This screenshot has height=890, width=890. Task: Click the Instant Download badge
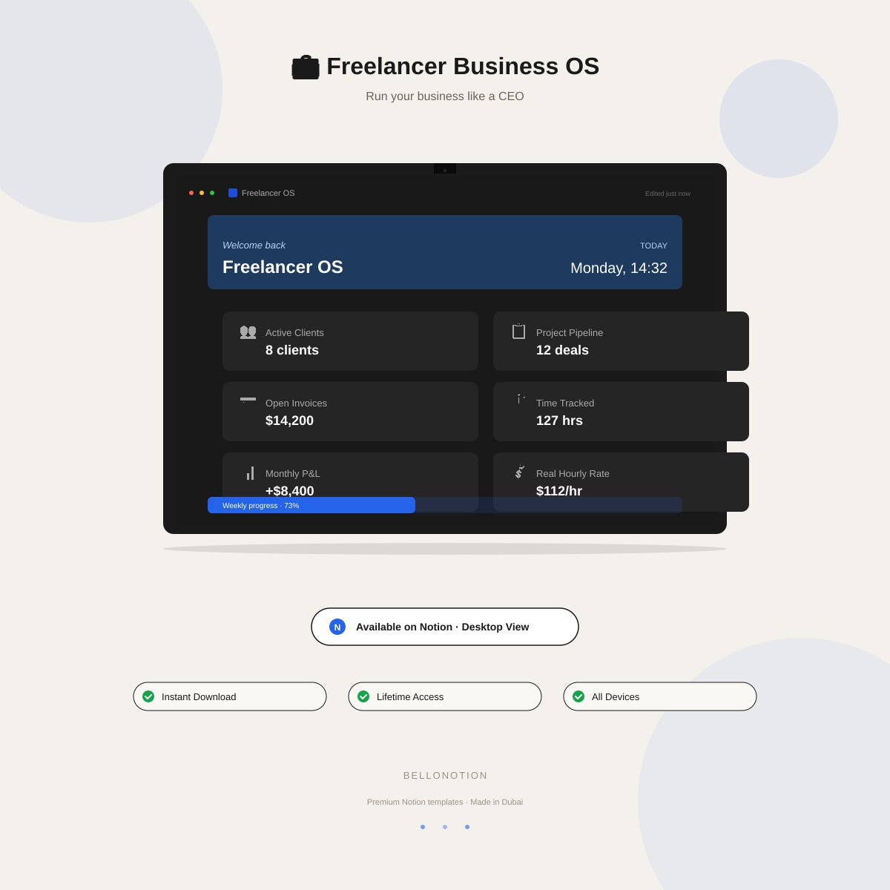point(230,696)
